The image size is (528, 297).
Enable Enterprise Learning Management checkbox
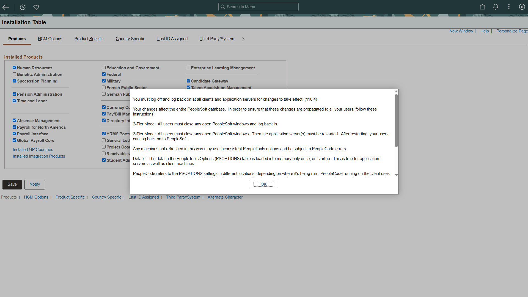[x=188, y=68]
